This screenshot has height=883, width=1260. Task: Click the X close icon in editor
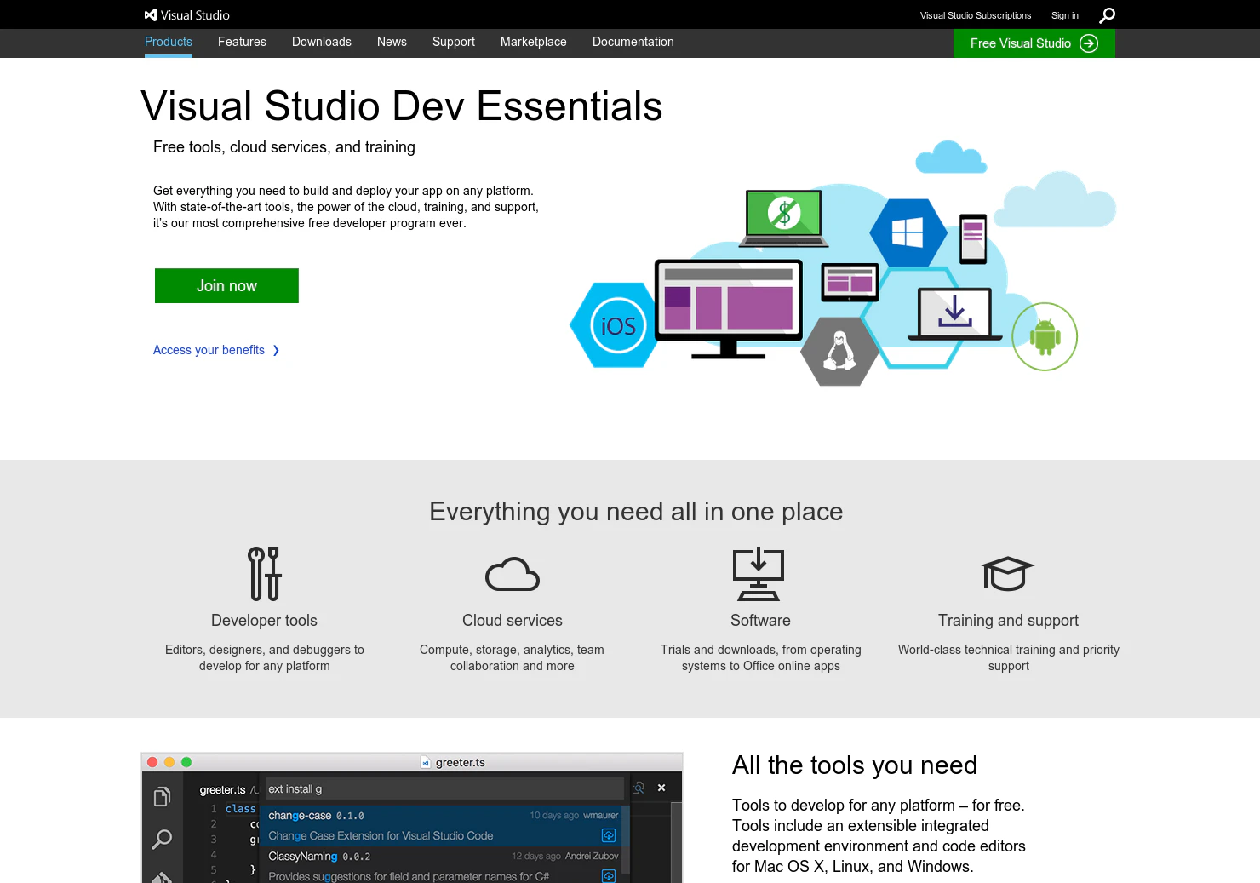[x=661, y=788]
